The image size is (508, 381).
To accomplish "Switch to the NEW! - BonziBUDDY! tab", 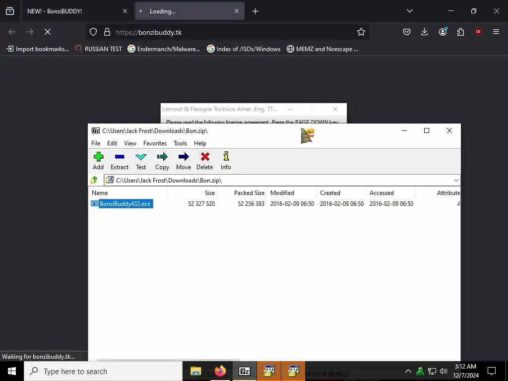I will [77, 11].
